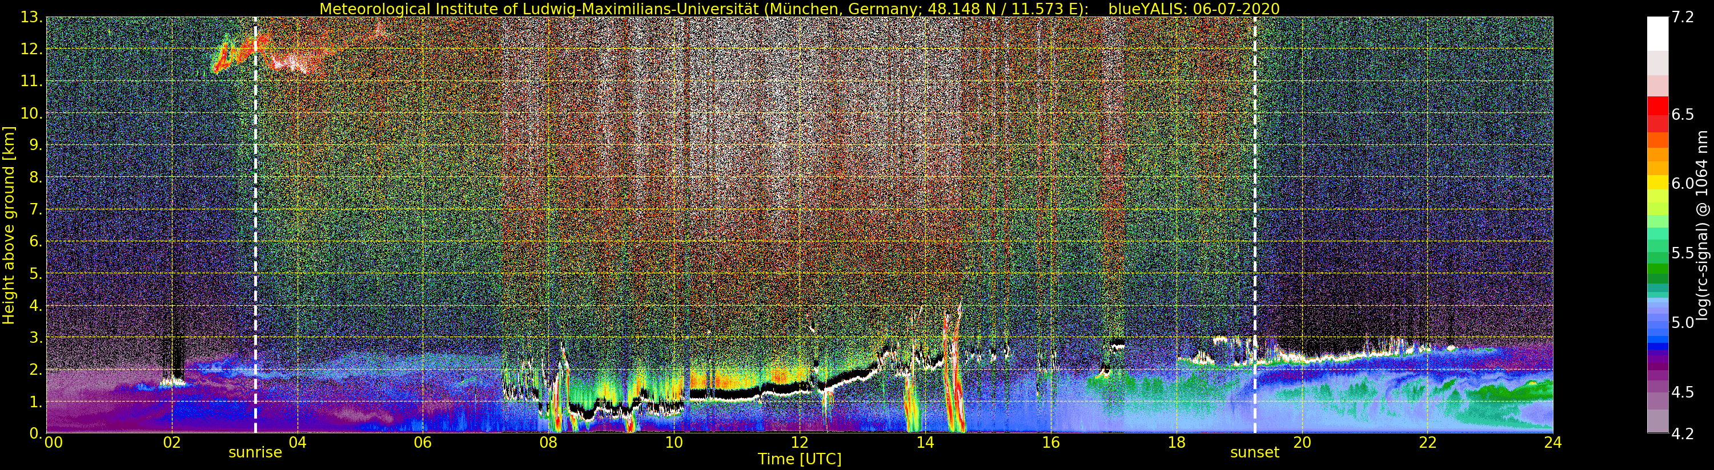Click the colorbar value 5.0
This screenshot has height=470, width=1714.
tap(1682, 322)
